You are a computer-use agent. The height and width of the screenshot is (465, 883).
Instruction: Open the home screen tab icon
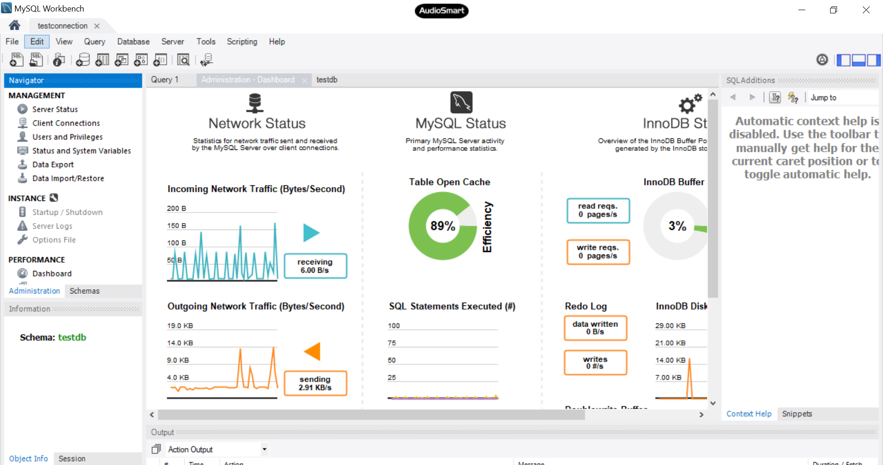(14, 25)
